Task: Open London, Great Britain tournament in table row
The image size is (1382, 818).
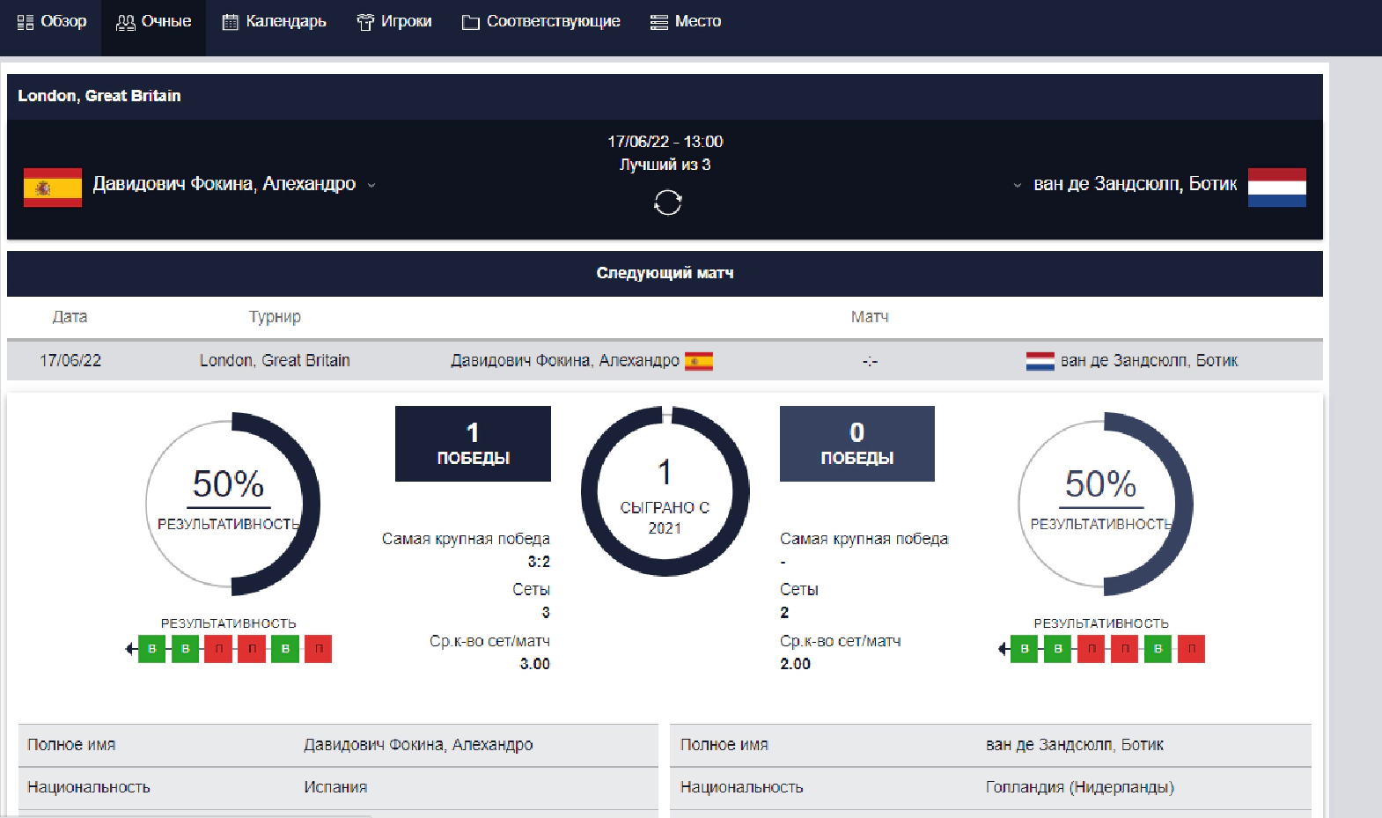Action: tap(275, 361)
